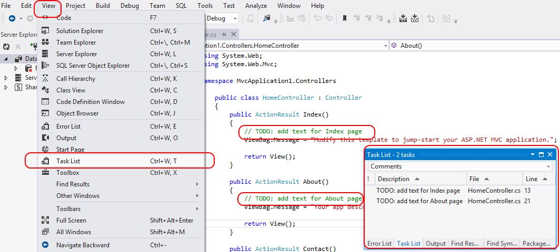The height and width of the screenshot is (252, 560).
Task: Expand the Servers tree node
Action: coord(6,78)
